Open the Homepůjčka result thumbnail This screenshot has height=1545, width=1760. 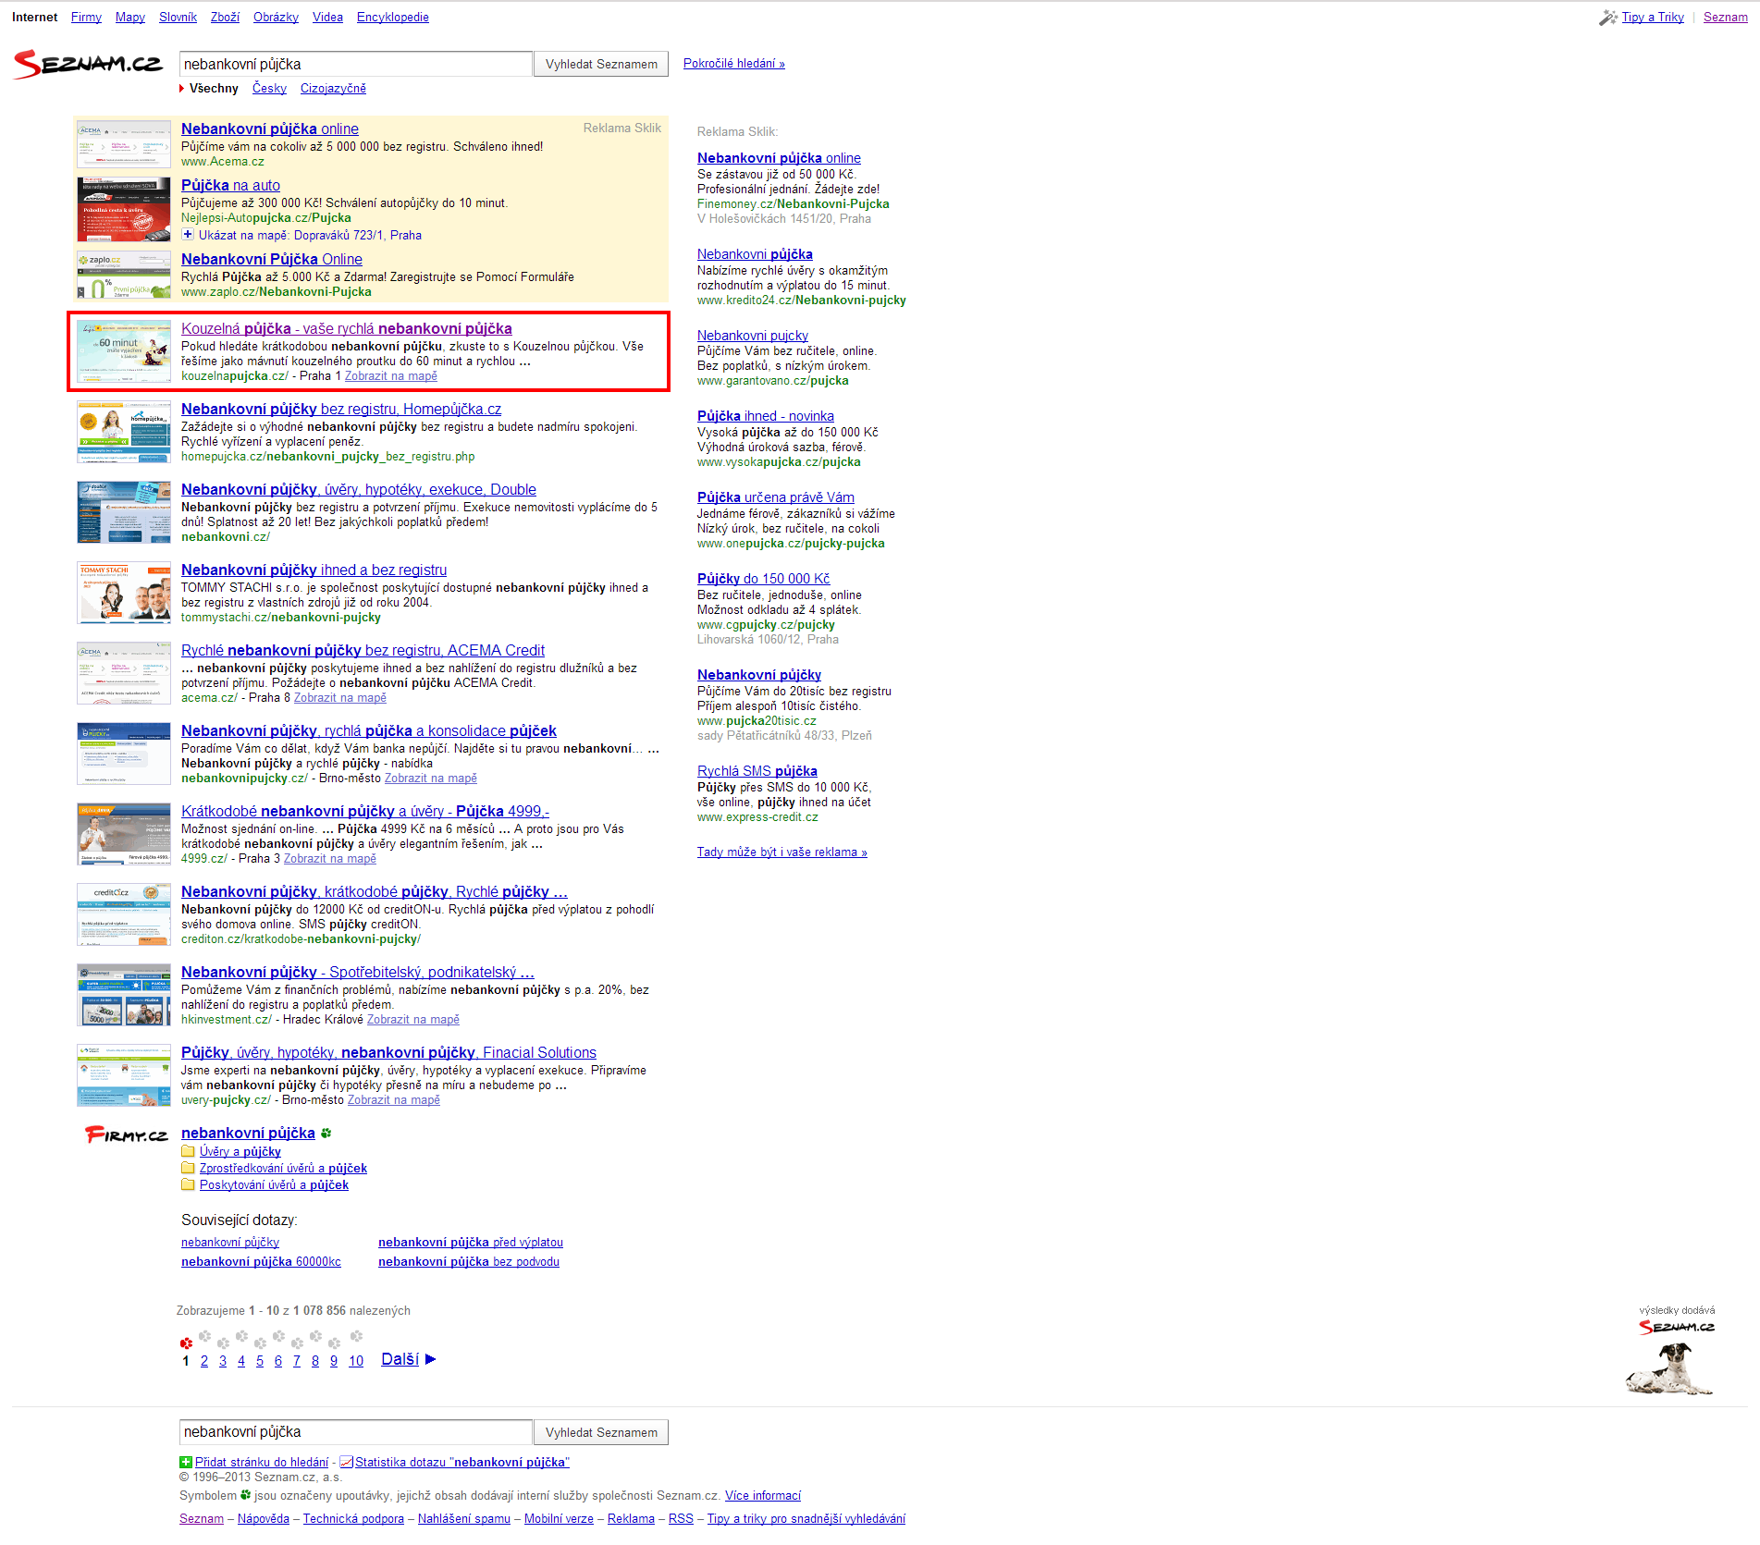(124, 432)
